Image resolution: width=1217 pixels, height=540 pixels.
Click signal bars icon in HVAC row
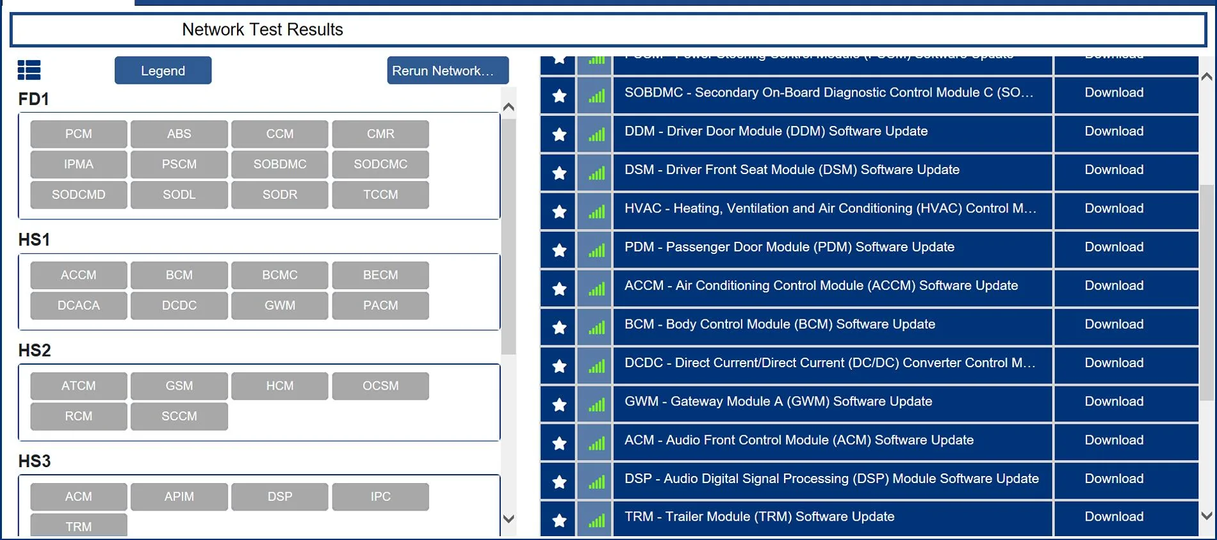point(596,212)
